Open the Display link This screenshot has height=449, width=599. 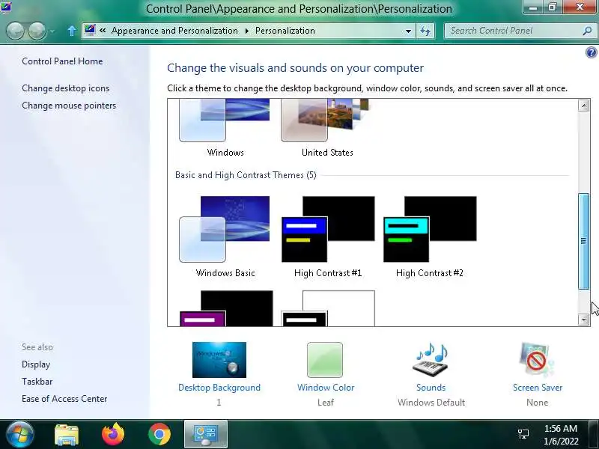[x=36, y=364]
